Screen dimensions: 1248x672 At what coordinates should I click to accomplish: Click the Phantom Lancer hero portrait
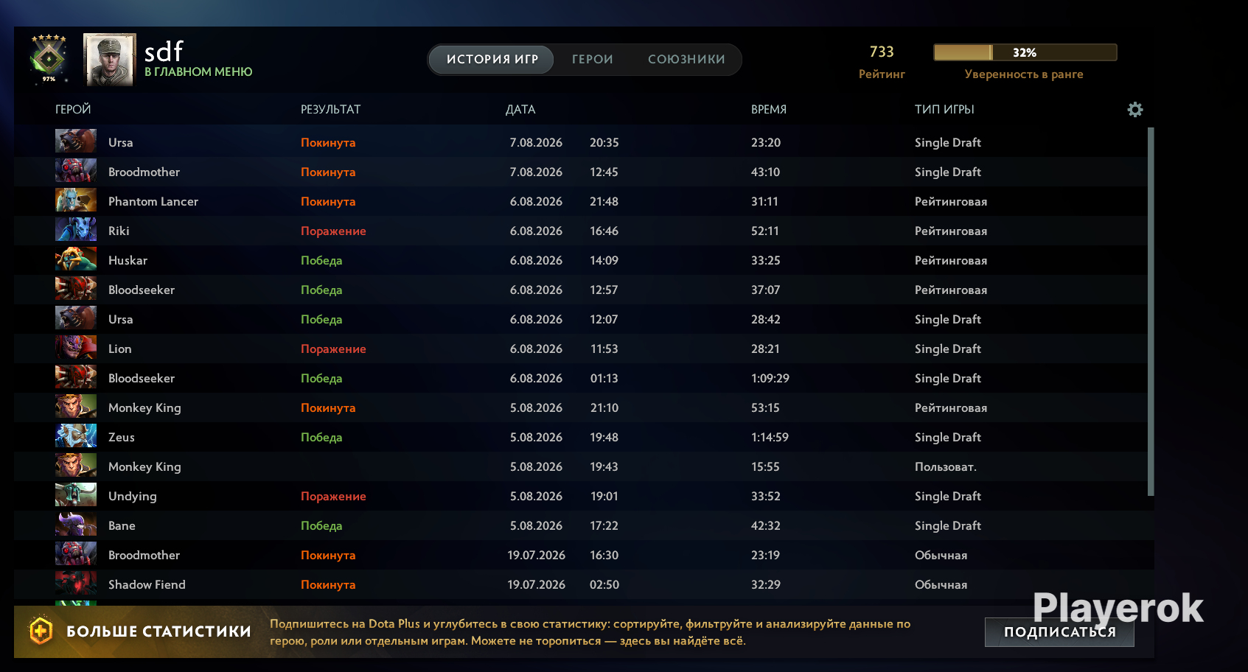76,200
